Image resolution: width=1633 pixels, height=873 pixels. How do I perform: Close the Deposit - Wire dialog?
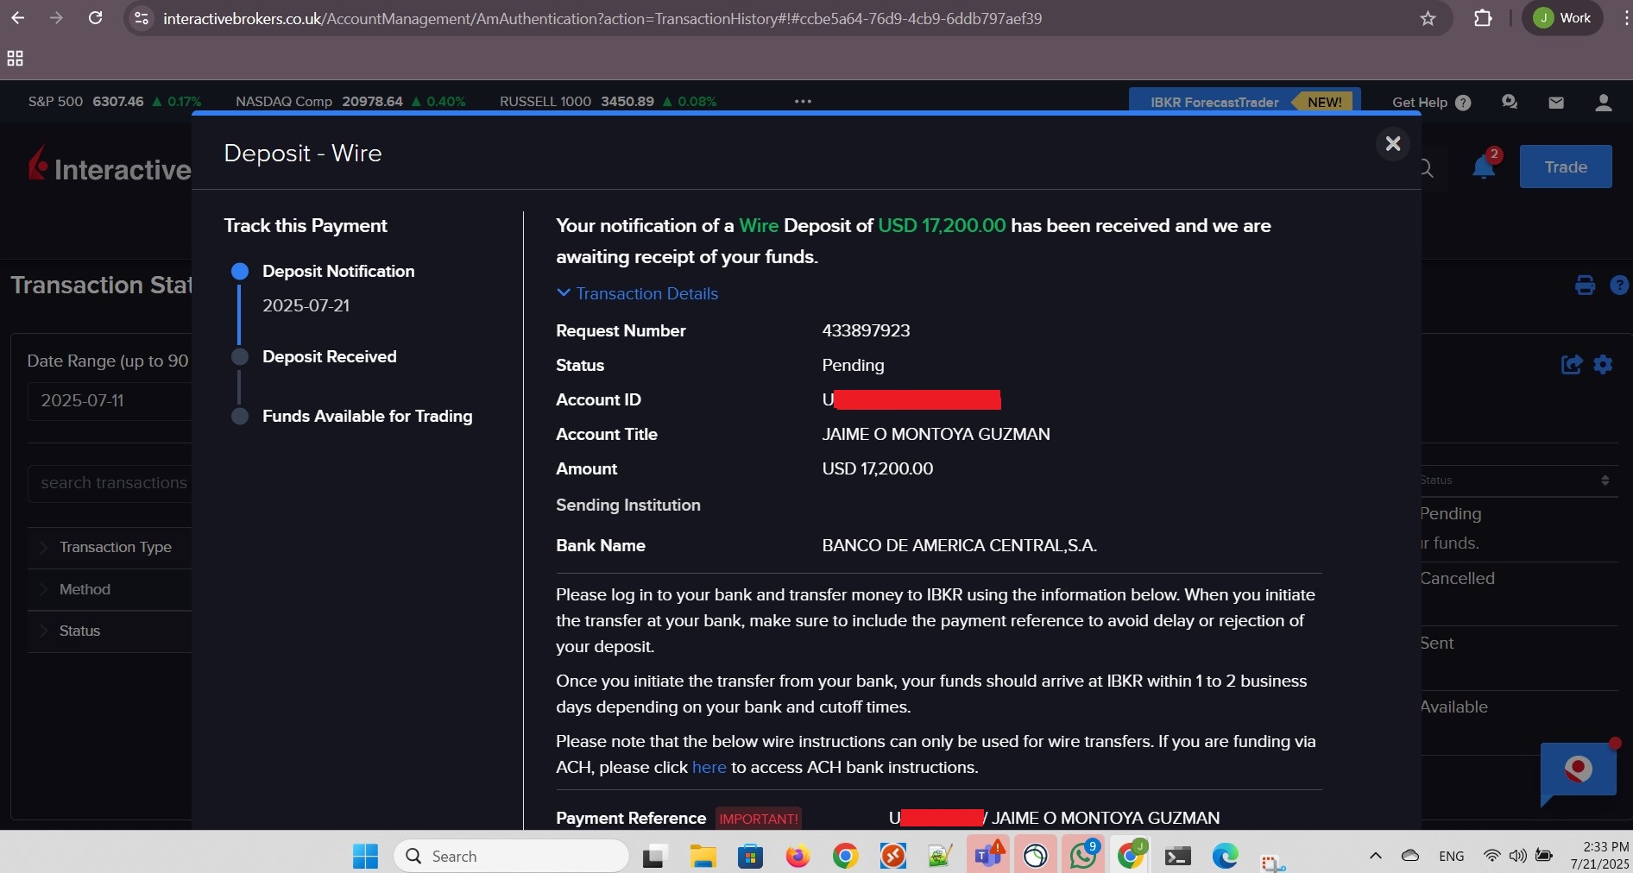coord(1392,143)
